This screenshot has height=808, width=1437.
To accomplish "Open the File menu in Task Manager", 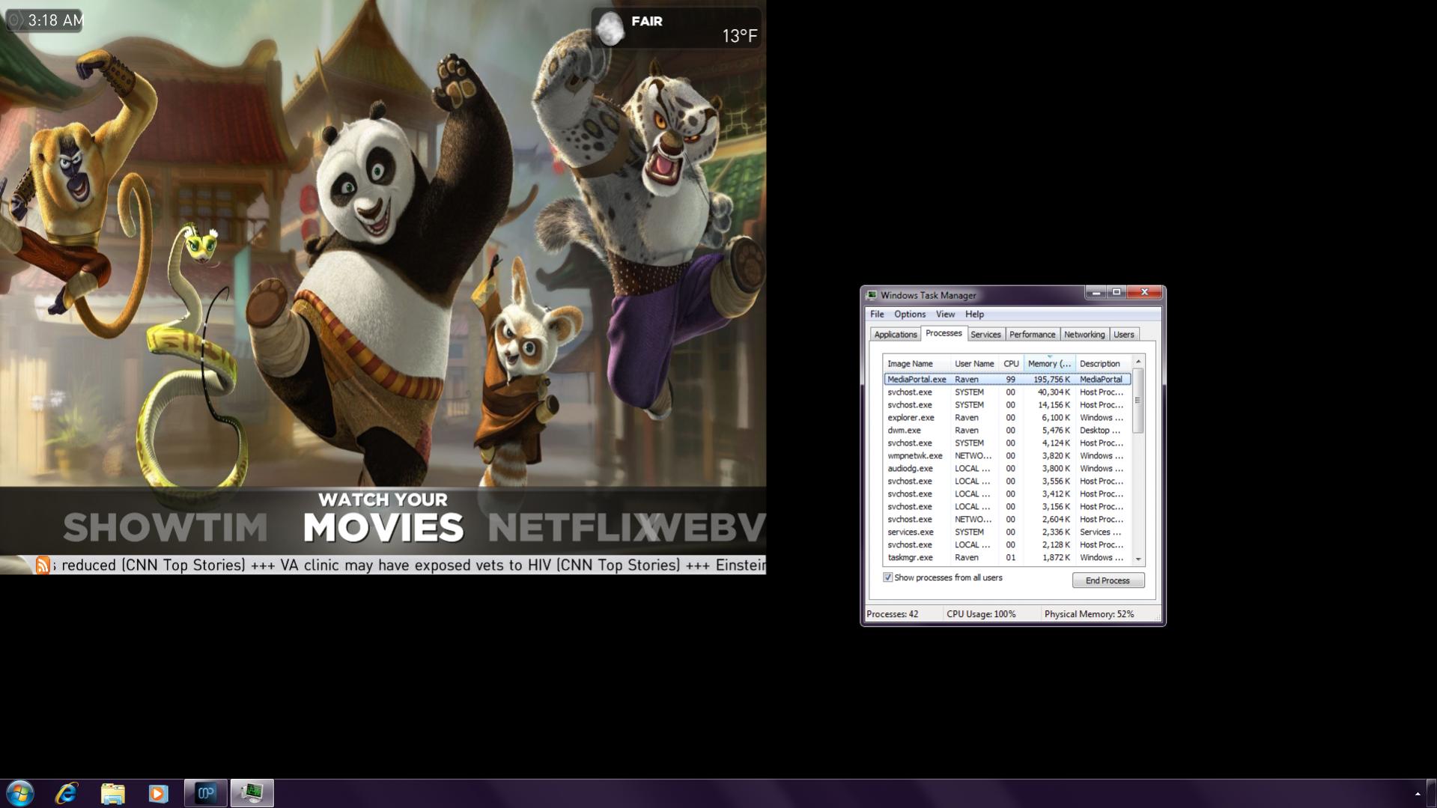I will [x=877, y=315].
